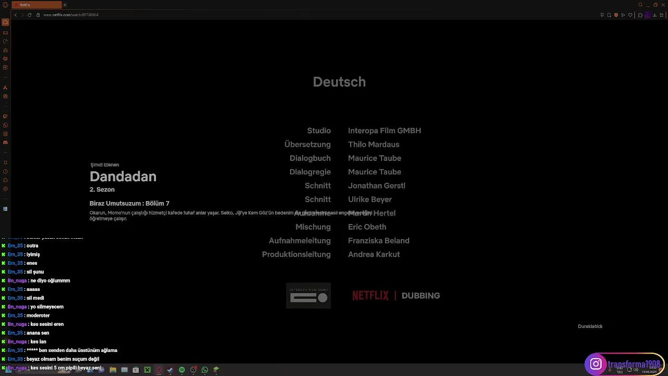Click chat message 'moderoter'
The height and width of the screenshot is (376, 668).
[x=38, y=315]
